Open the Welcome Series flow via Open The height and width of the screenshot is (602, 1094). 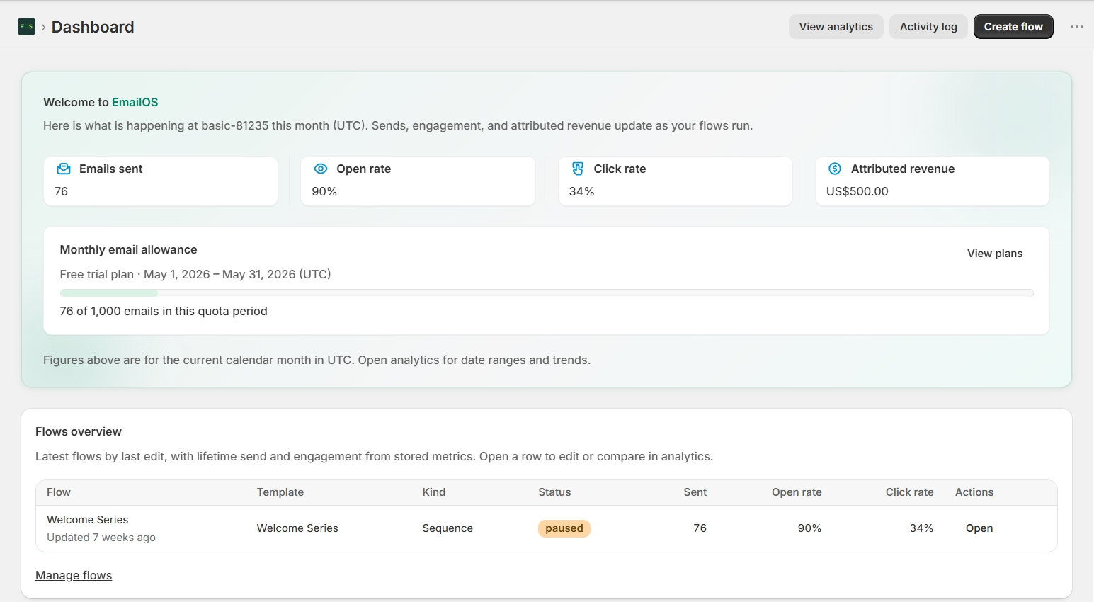tap(979, 528)
